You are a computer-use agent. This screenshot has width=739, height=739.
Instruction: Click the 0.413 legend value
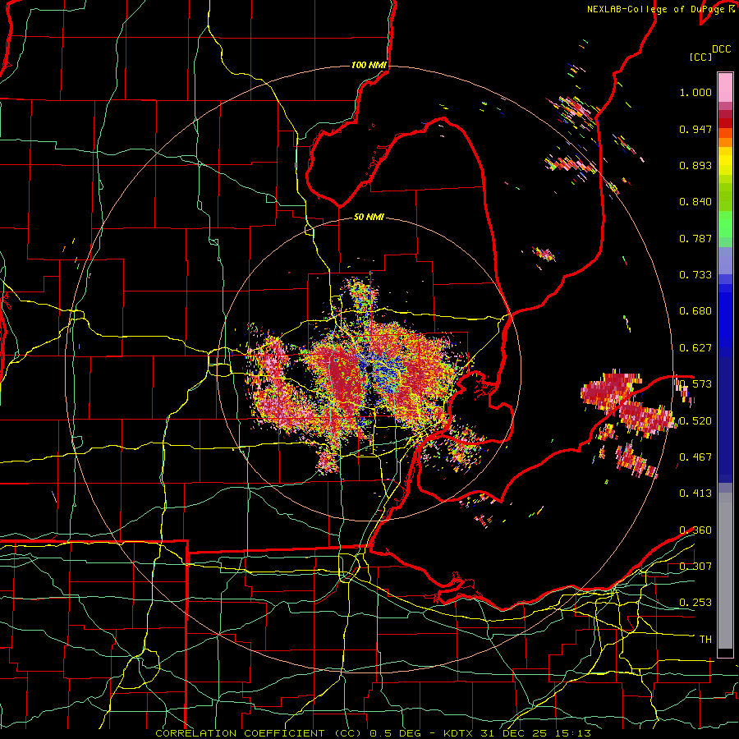click(695, 493)
